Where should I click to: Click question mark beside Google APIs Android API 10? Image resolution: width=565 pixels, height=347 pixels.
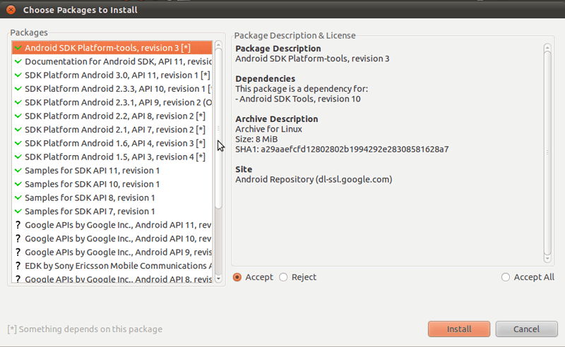click(18, 238)
